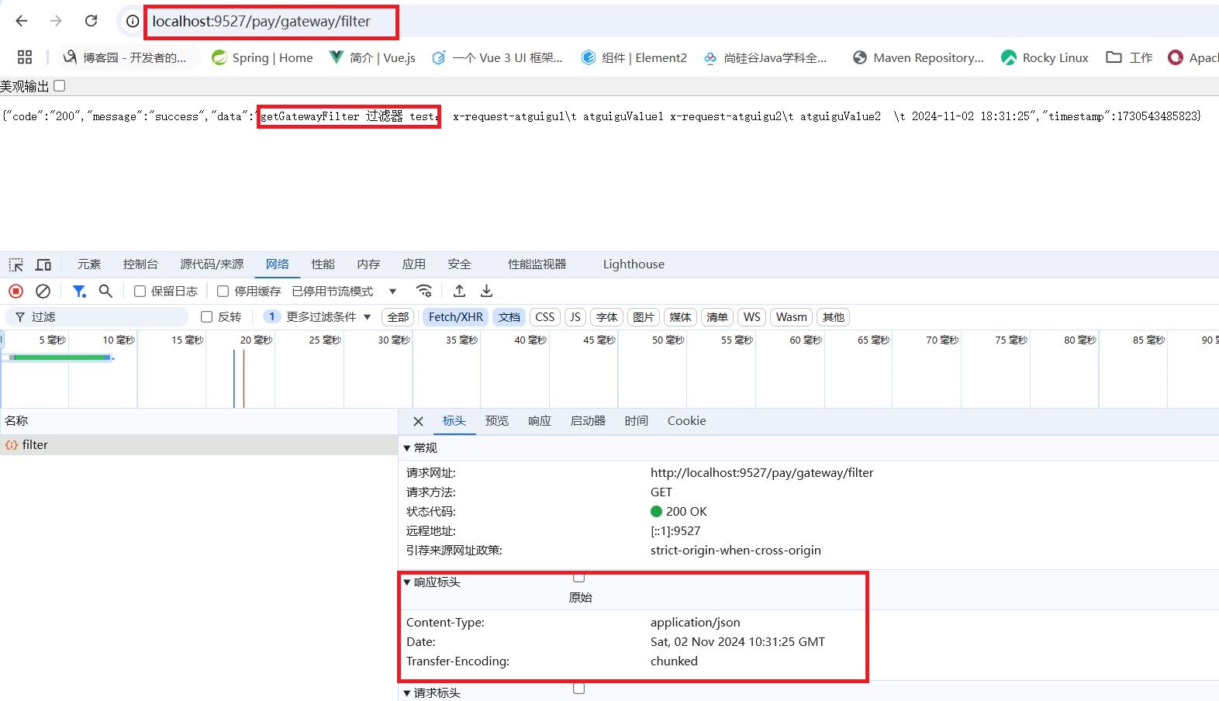Open the 已停用节流模式 throttling dropdown
Screen dimensions: 1219x701
point(344,292)
